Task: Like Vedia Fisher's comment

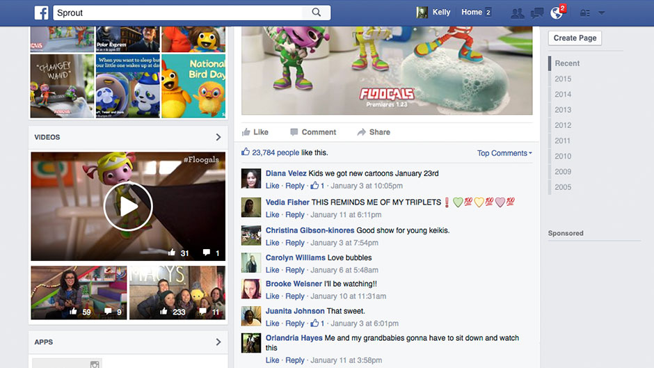Action: click(272, 215)
